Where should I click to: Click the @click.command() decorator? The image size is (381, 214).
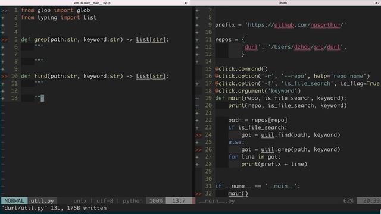click(x=241, y=69)
